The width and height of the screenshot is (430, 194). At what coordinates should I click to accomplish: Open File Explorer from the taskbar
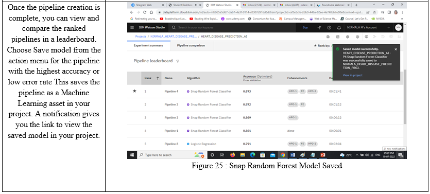243,155
